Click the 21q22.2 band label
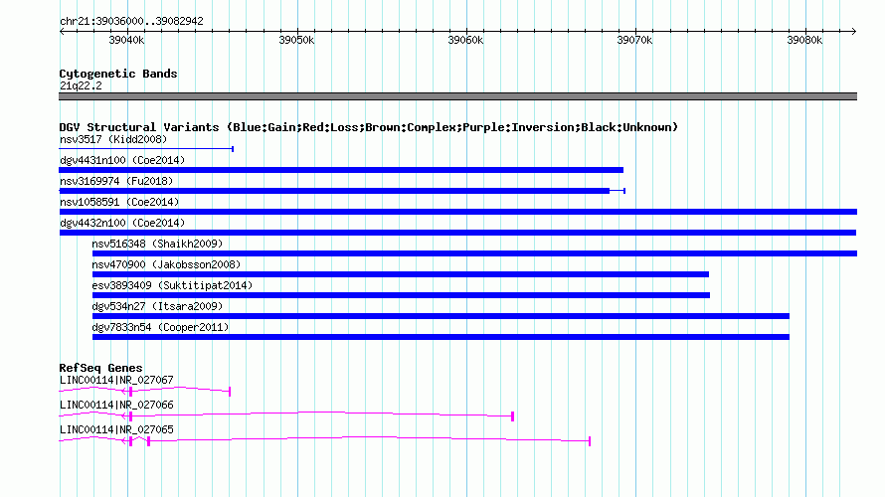This screenshot has height=497, width=885. click(x=81, y=85)
